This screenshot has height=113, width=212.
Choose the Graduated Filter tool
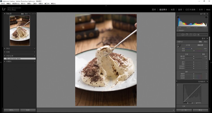[x=191, y=34]
